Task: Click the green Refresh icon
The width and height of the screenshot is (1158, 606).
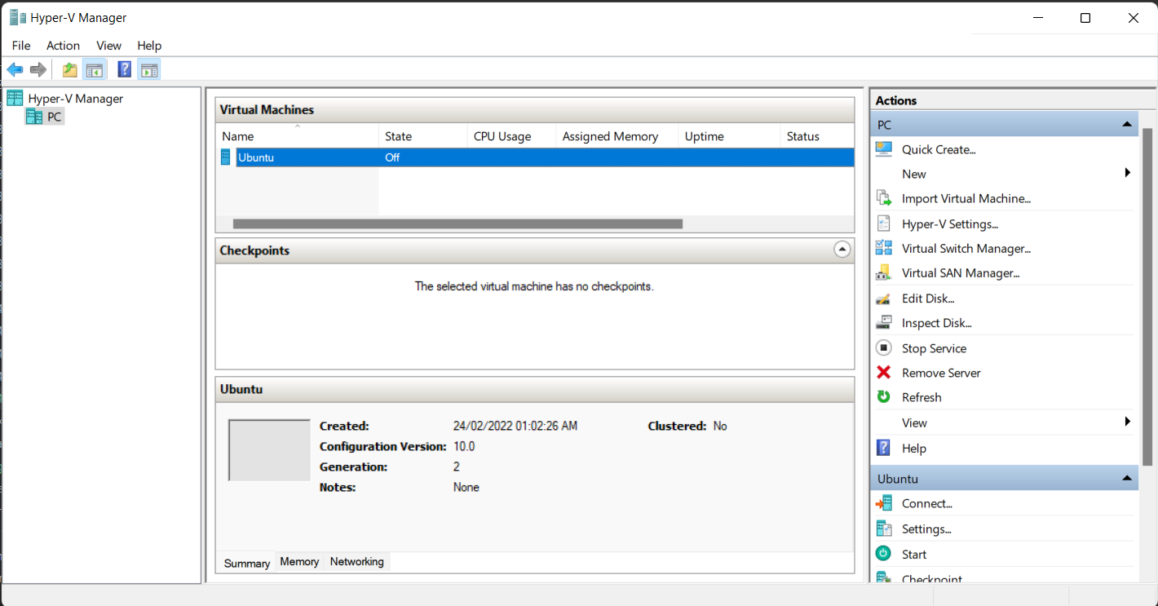Action: pyautogui.click(x=883, y=396)
